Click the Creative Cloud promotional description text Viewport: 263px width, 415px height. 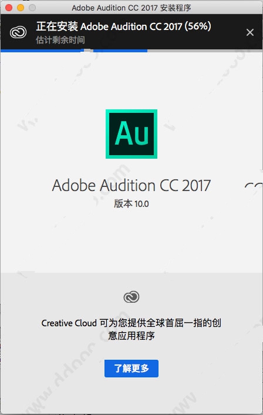tap(131, 329)
